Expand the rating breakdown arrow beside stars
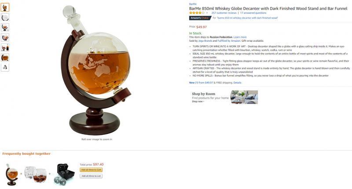Viewport: 352px width, 189px height. pos(207,13)
